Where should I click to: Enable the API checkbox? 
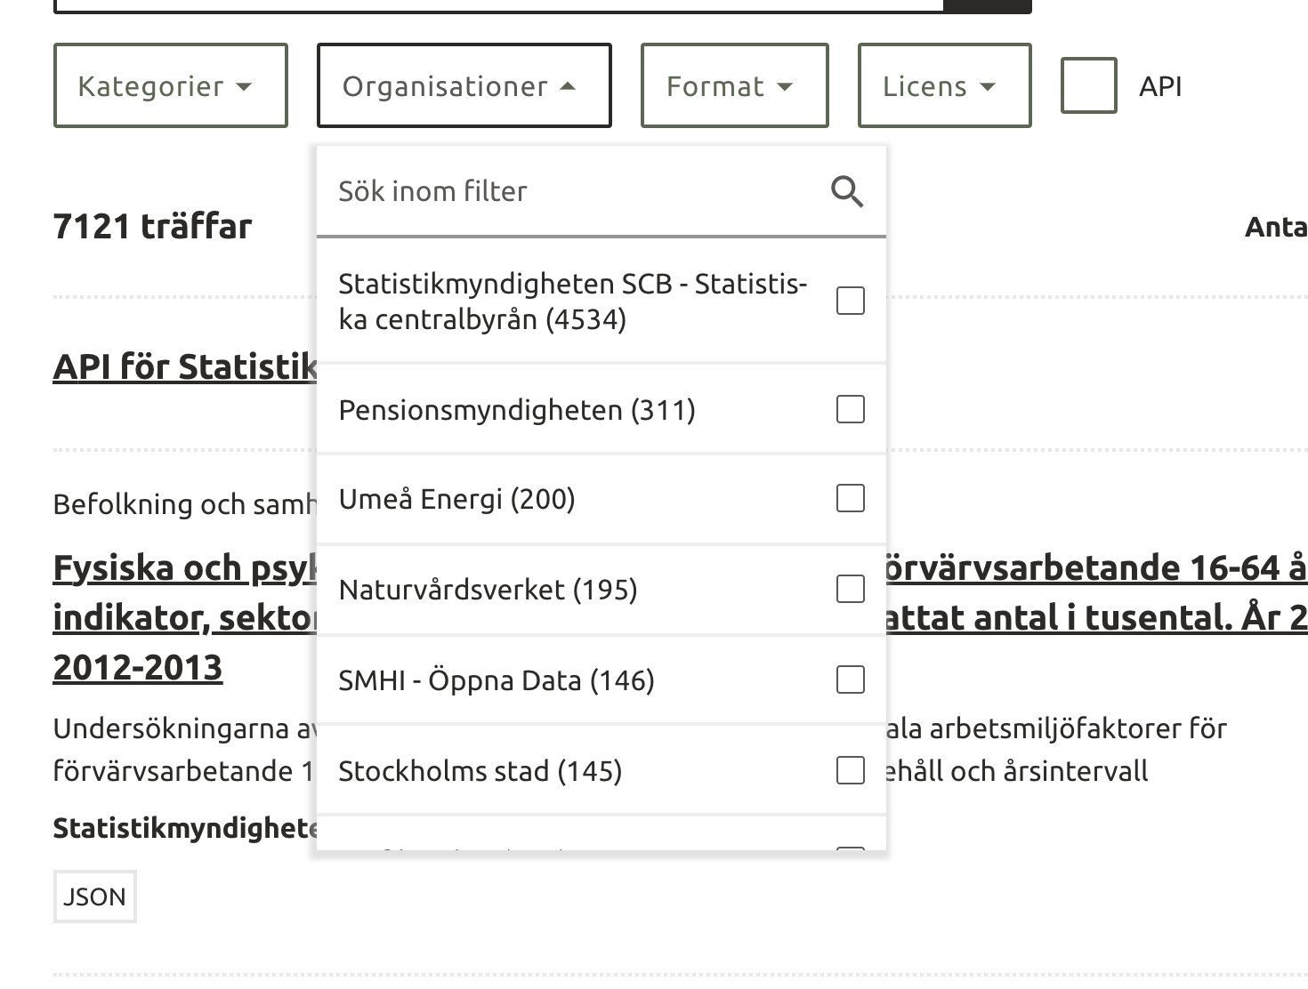click(x=1088, y=86)
